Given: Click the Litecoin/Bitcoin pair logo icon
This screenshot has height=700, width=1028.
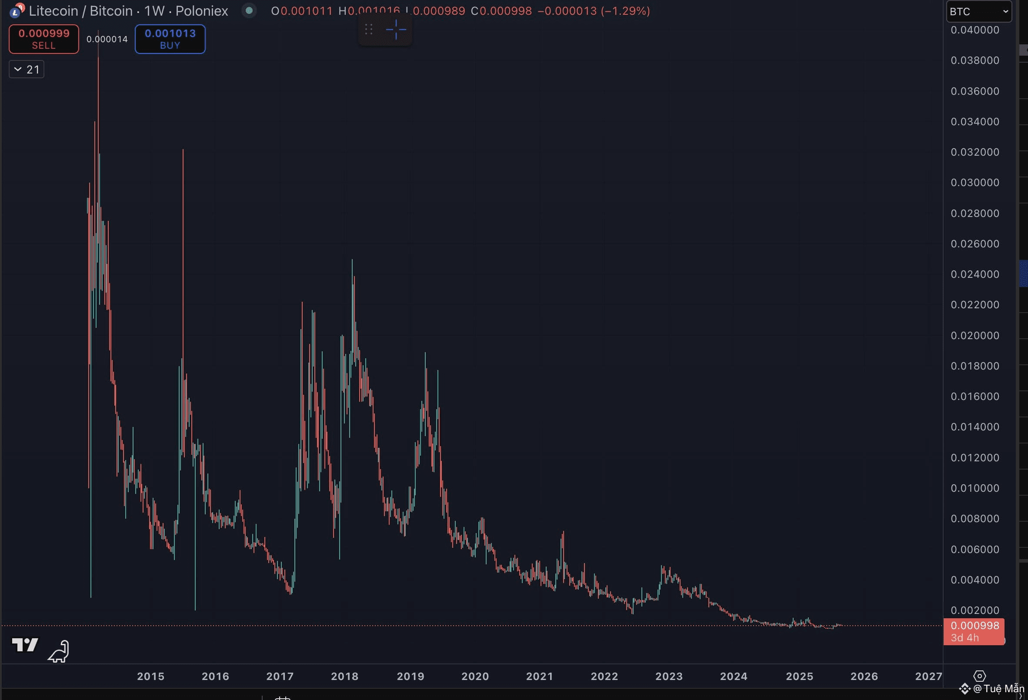Looking at the screenshot, I should (x=17, y=10).
